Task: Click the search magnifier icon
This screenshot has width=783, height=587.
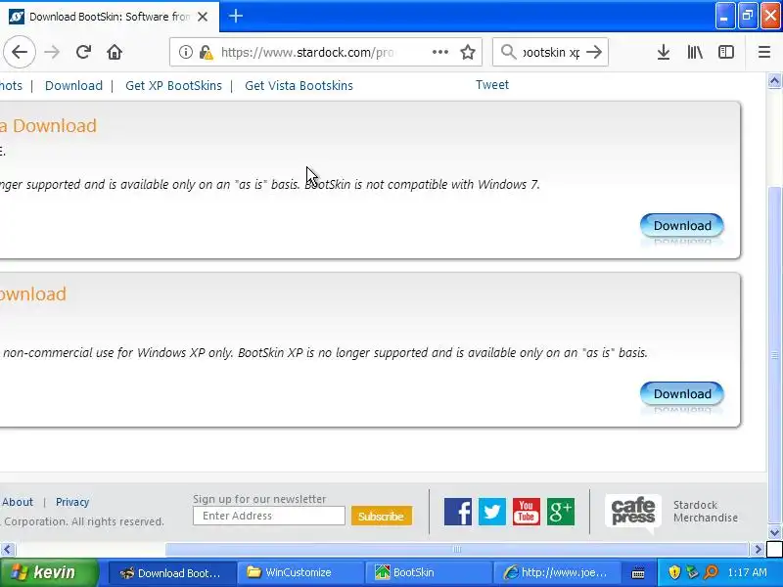Action: coord(508,52)
